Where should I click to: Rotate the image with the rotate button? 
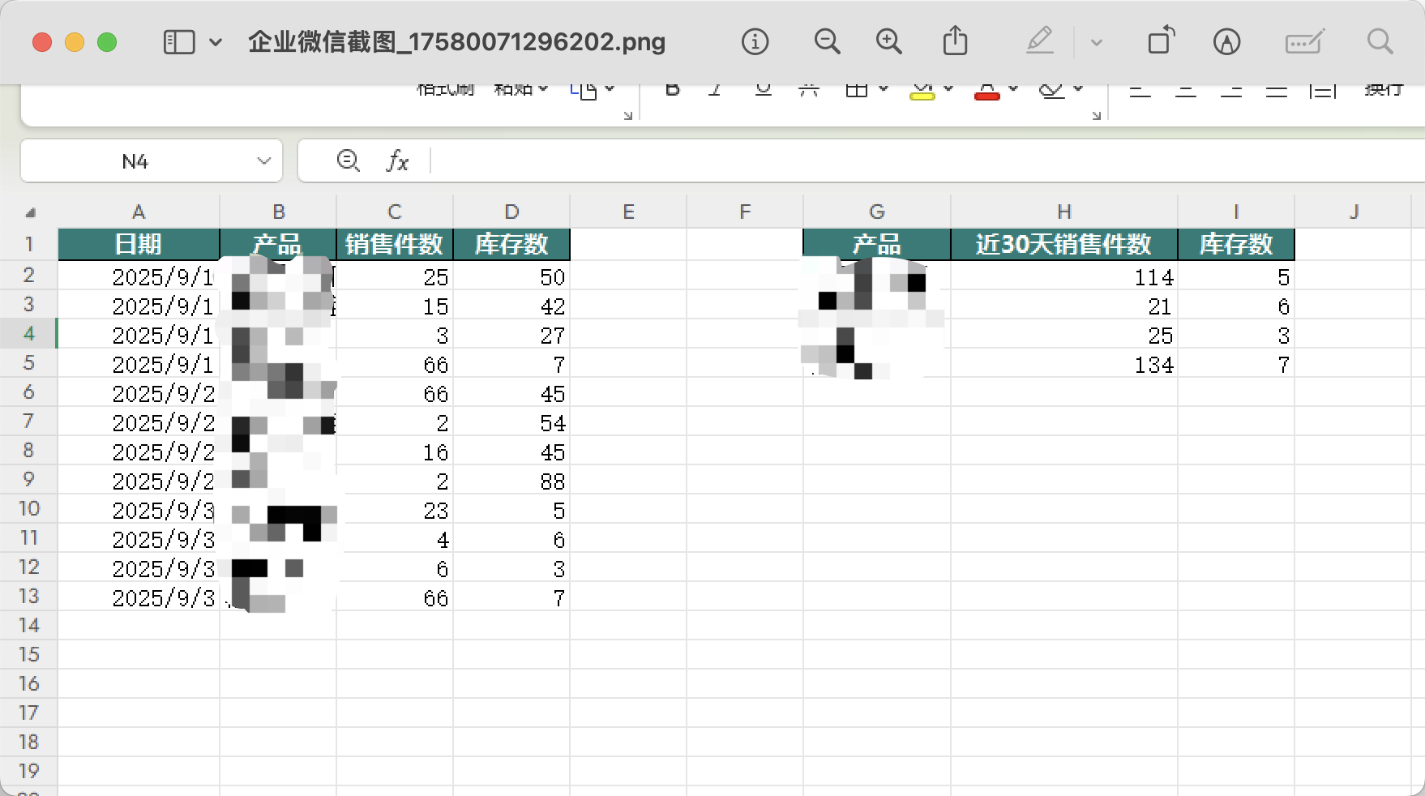pos(1161,41)
